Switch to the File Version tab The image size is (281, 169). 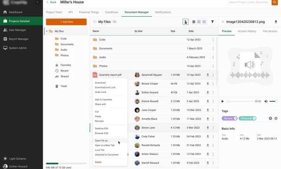(270, 31)
